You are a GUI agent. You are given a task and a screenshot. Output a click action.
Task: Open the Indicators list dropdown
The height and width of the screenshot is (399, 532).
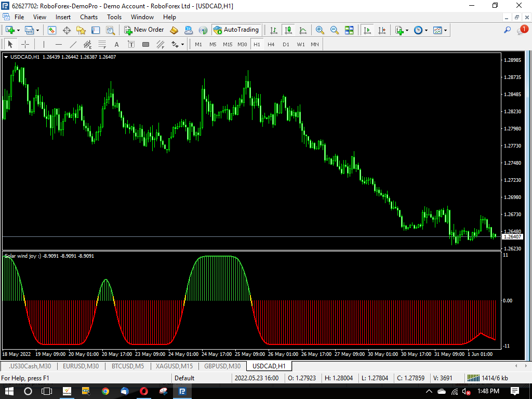pyautogui.click(x=407, y=30)
